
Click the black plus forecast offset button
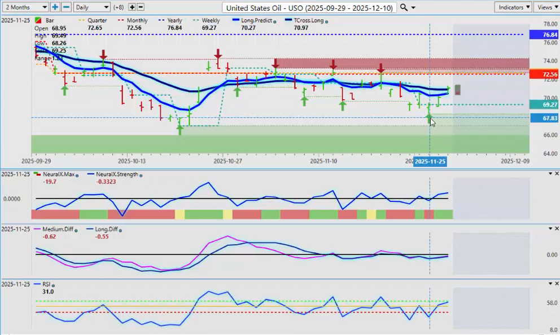(132, 7)
